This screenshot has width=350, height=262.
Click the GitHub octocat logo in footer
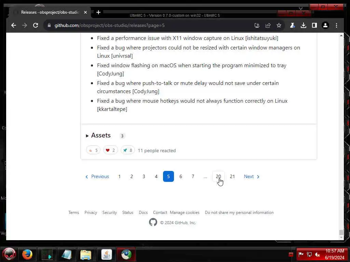pos(153,222)
